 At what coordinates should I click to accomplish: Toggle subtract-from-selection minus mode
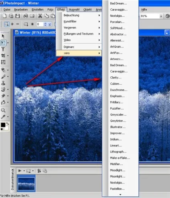coord(18,24)
